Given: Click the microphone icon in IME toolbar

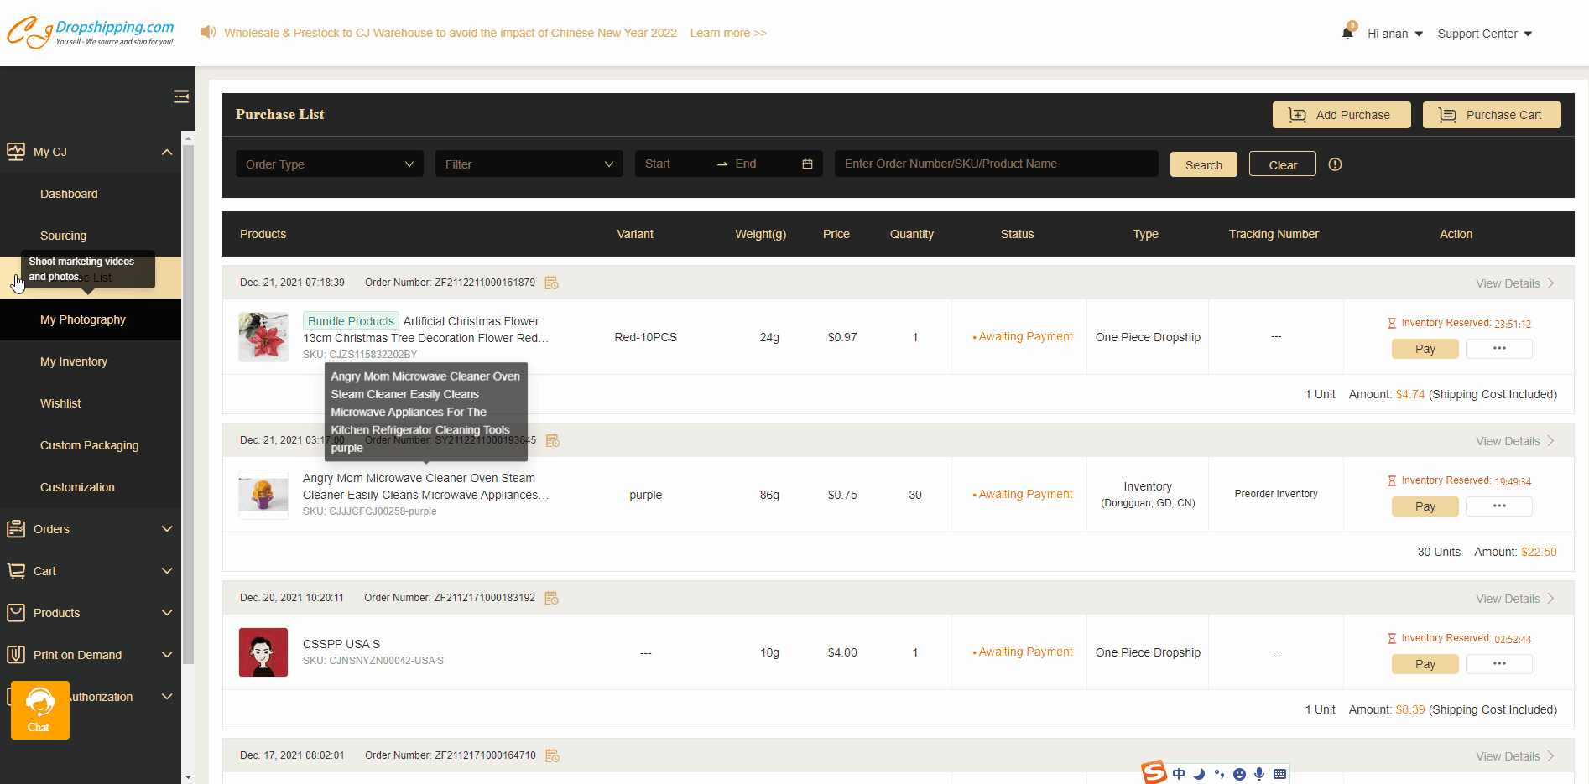Looking at the screenshot, I should [x=1259, y=774].
